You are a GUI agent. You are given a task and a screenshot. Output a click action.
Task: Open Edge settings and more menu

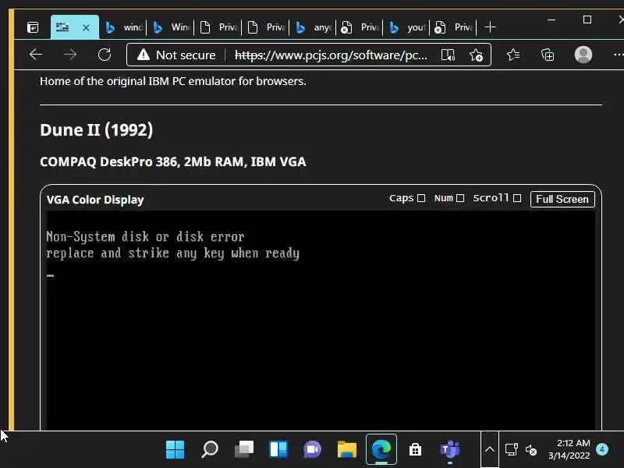click(618, 55)
